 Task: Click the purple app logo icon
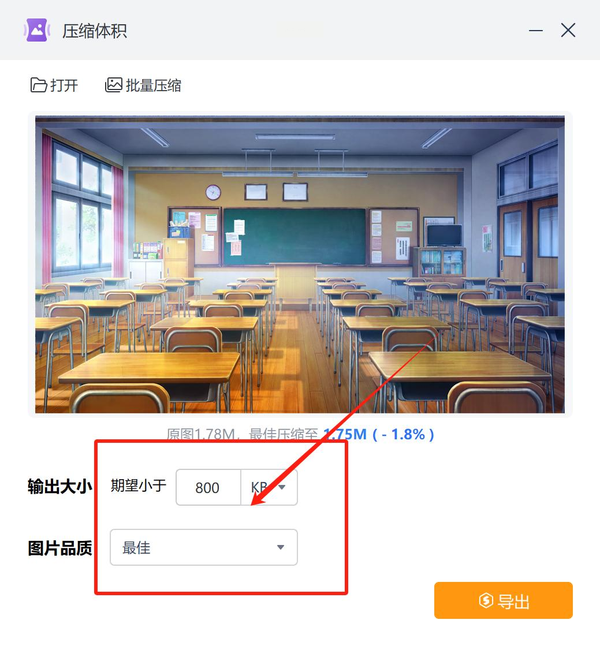click(37, 30)
